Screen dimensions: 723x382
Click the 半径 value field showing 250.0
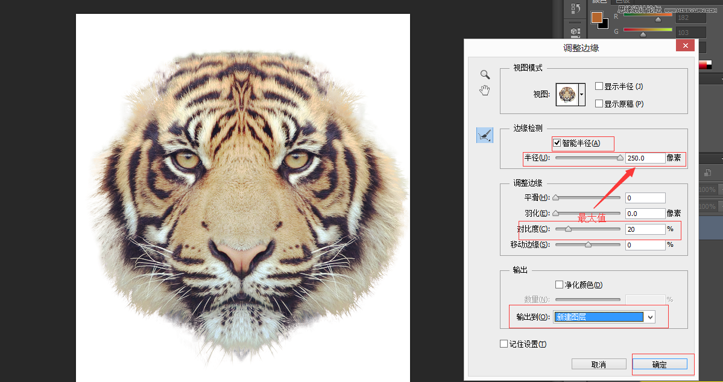coord(646,158)
